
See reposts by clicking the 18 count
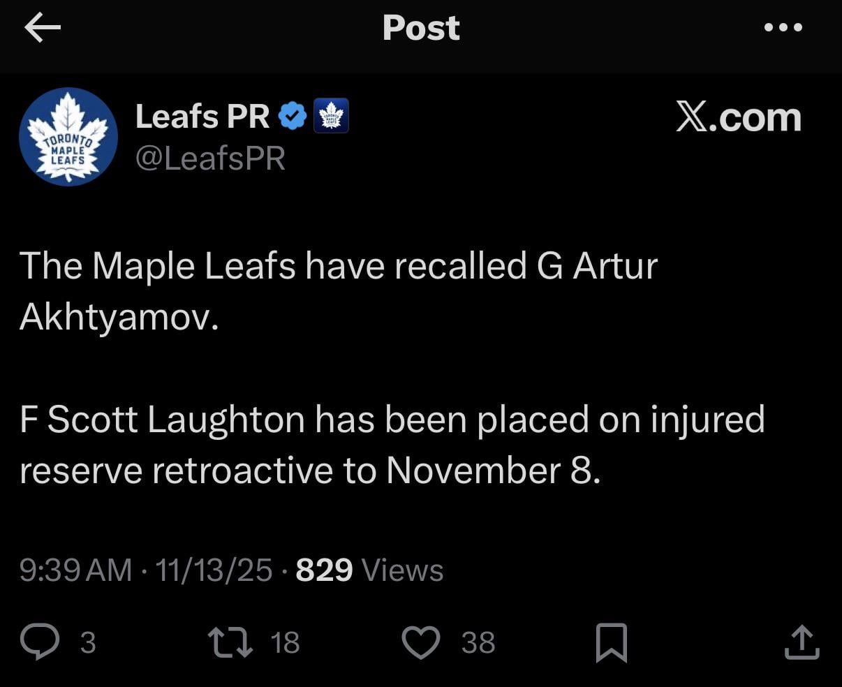click(283, 642)
